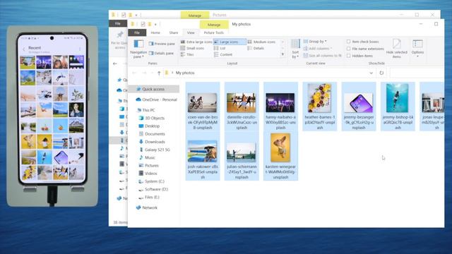
Task: Choose Medium icons layout
Action: (x=262, y=42)
